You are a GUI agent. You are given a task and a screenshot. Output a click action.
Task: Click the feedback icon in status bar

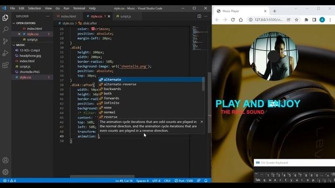(x=198, y=181)
